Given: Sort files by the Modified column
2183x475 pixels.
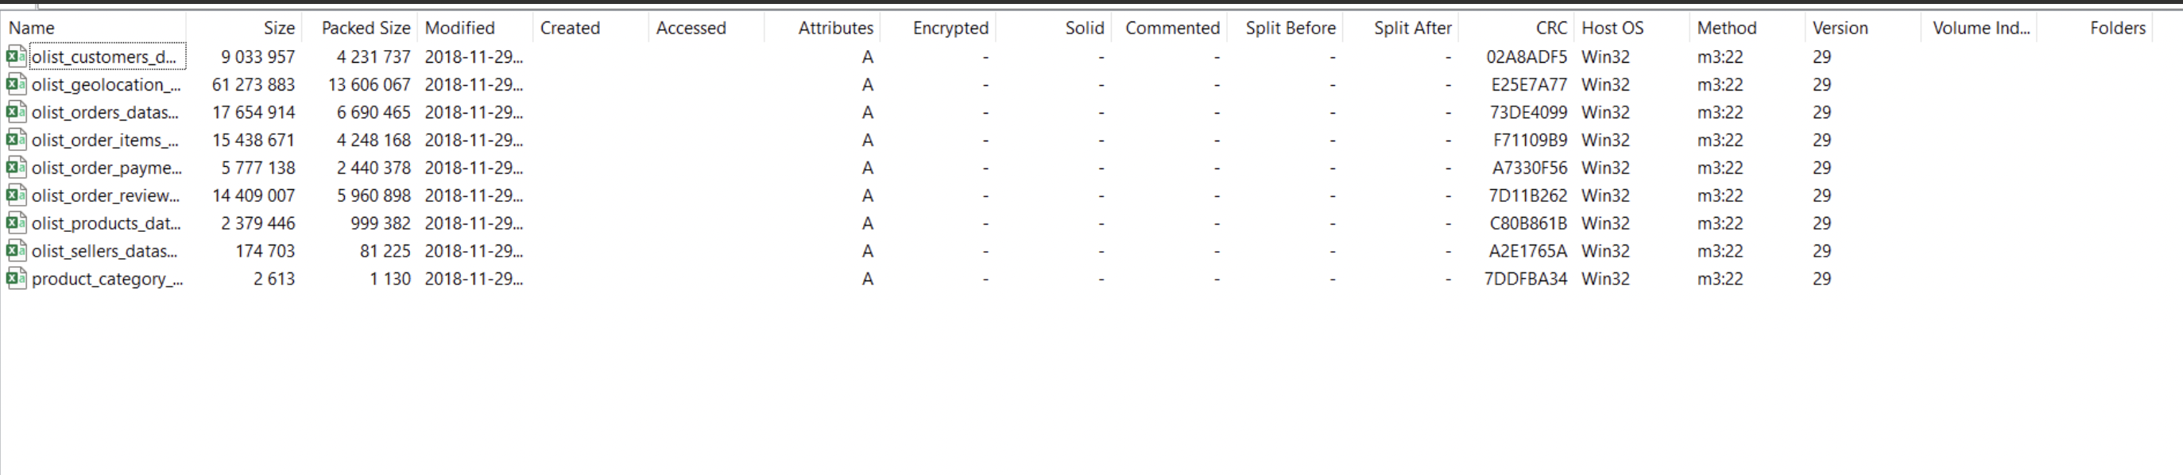Looking at the screenshot, I should pos(459,27).
